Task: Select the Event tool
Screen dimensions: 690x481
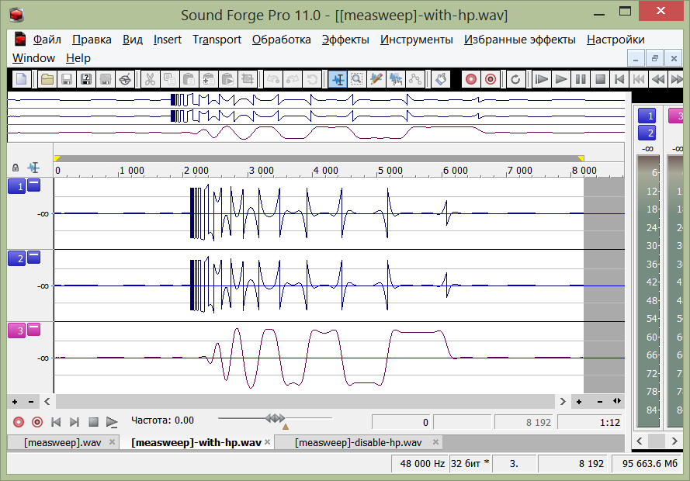Action: [396, 80]
